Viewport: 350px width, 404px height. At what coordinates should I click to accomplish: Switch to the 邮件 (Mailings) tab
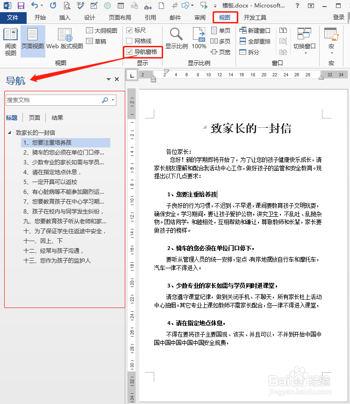[x=175, y=17]
